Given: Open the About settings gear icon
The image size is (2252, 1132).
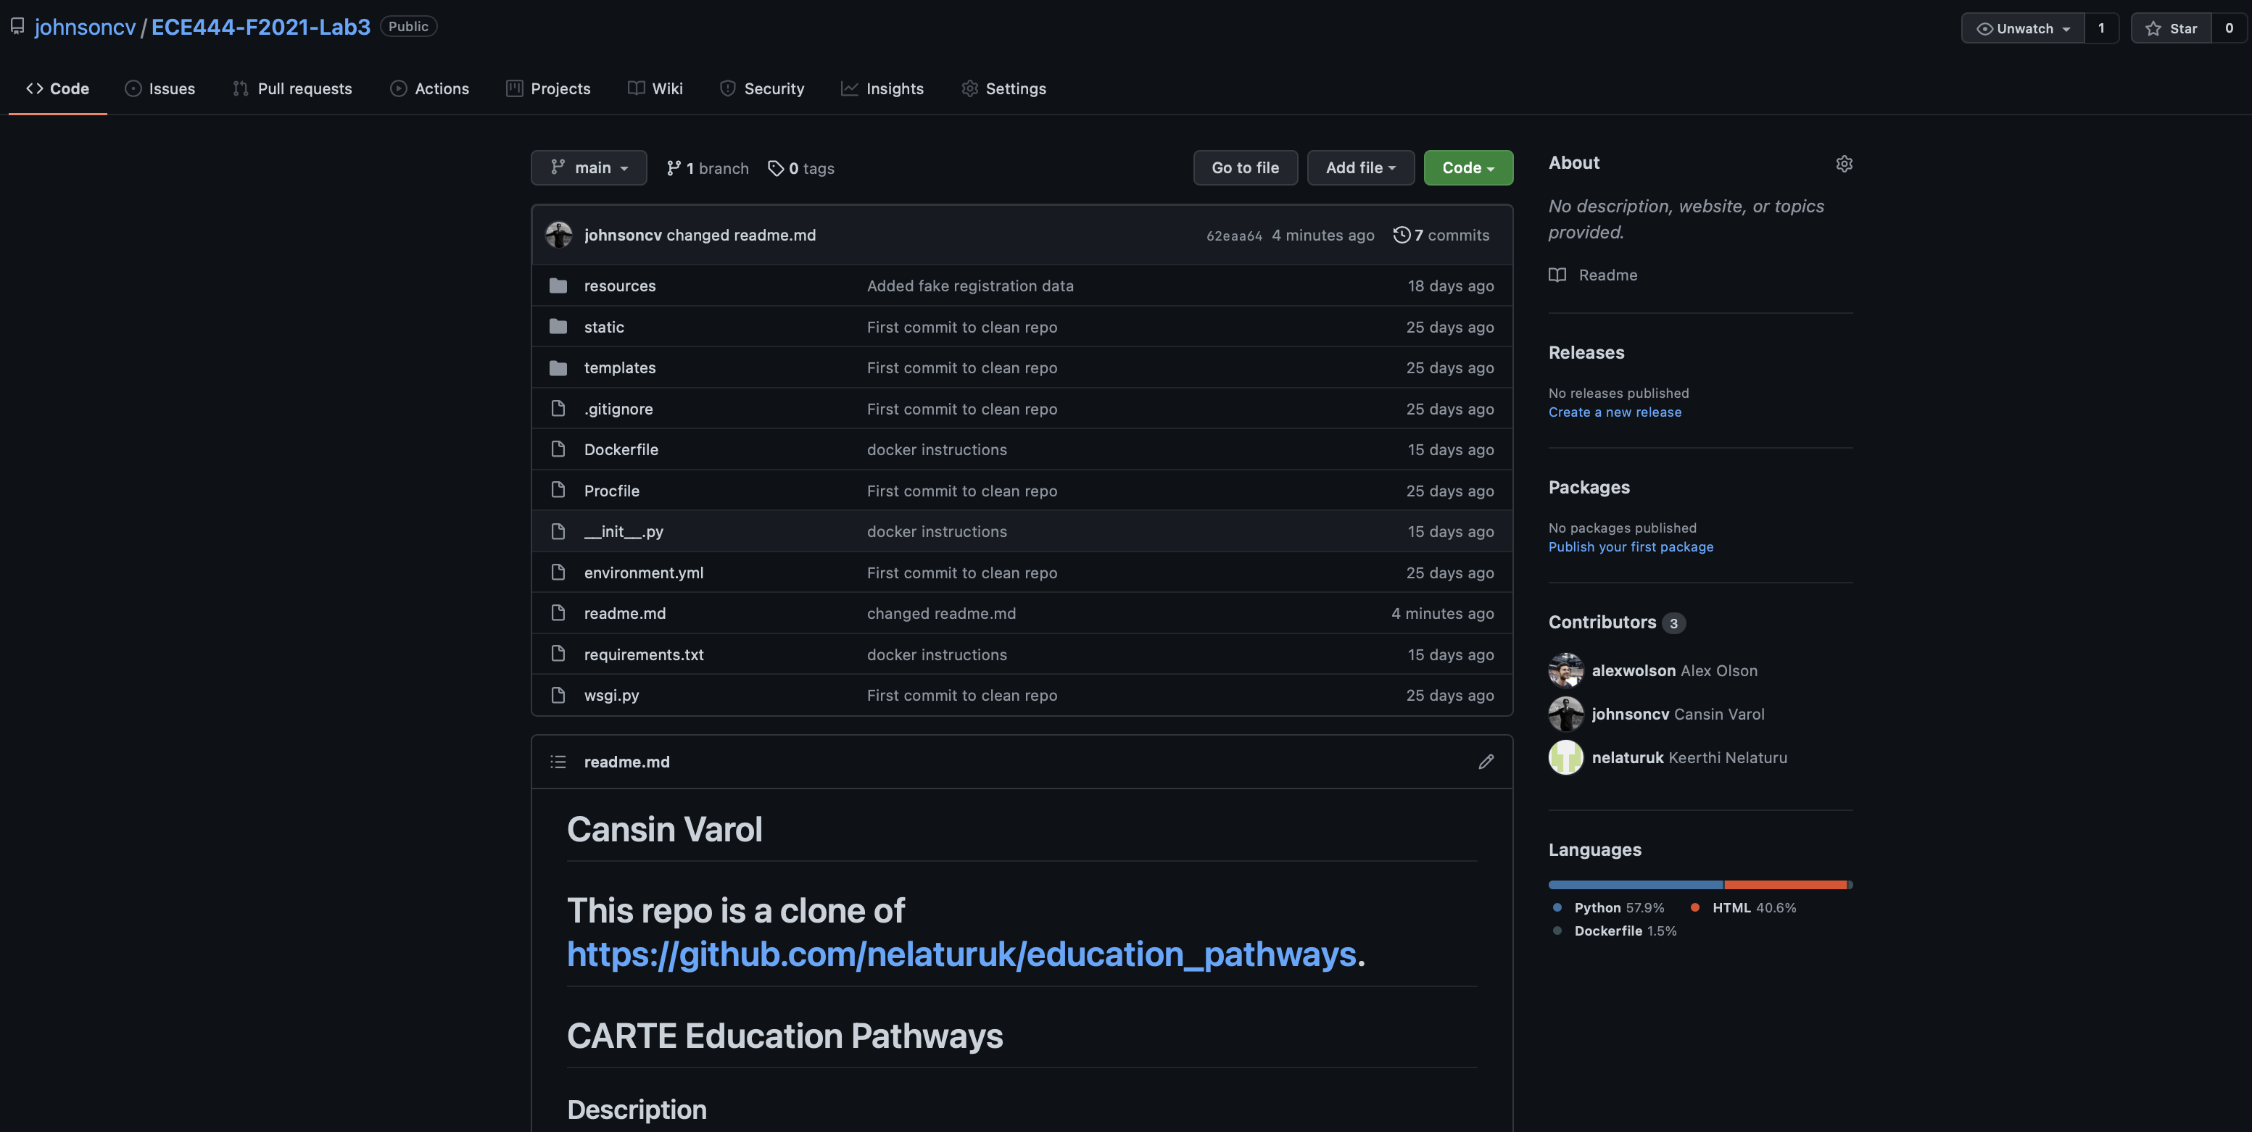Looking at the screenshot, I should pos(1845,164).
